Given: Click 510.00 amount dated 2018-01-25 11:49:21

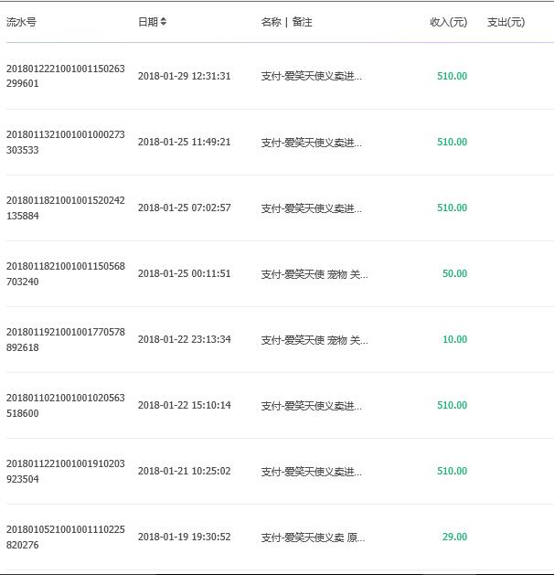Looking at the screenshot, I should pyautogui.click(x=453, y=142).
